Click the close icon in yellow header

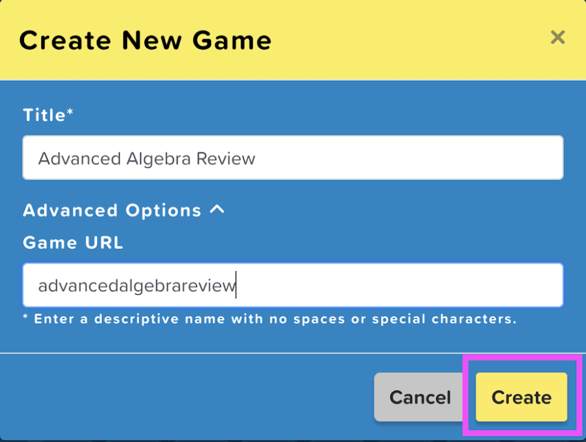[x=557, y=37]
